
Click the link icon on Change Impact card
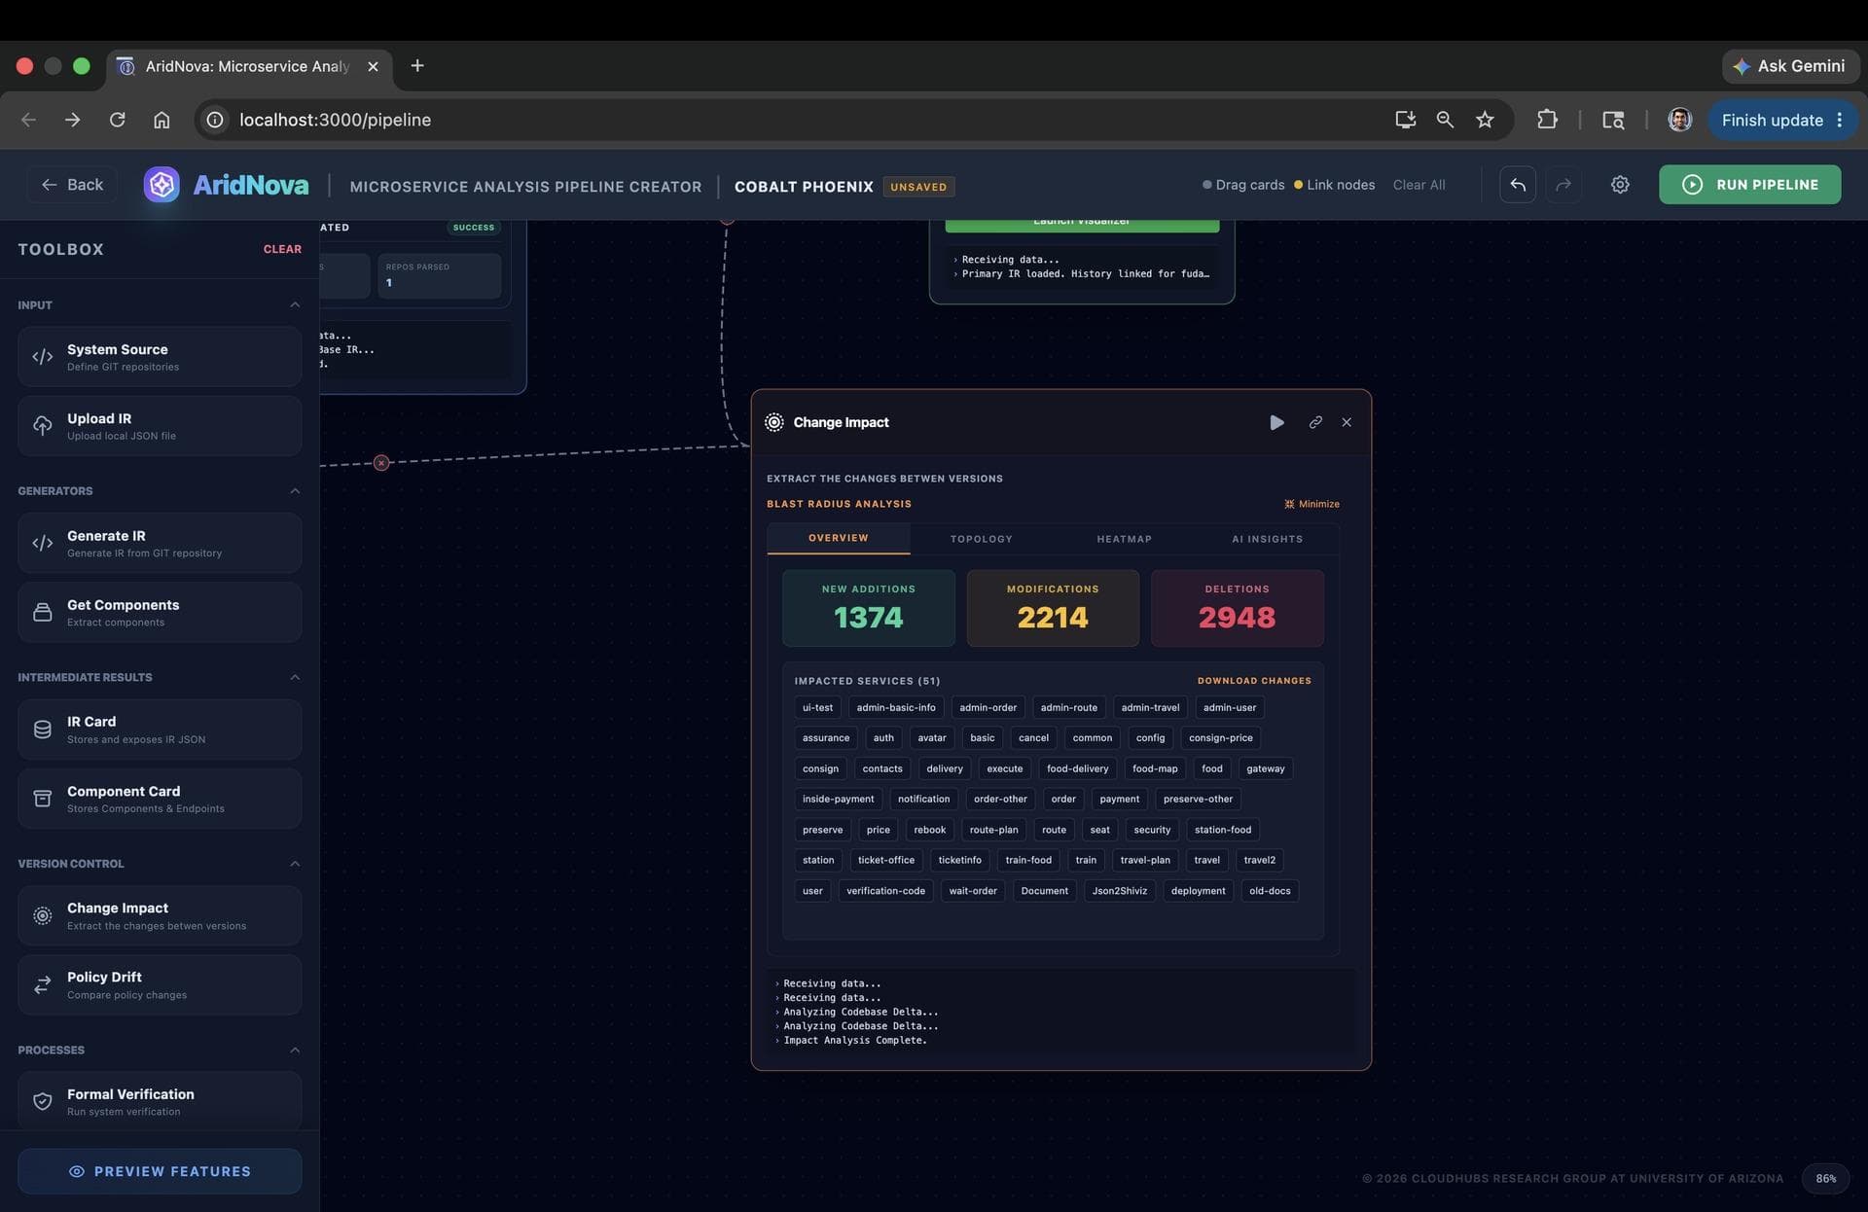click(x=1315, y=422)
